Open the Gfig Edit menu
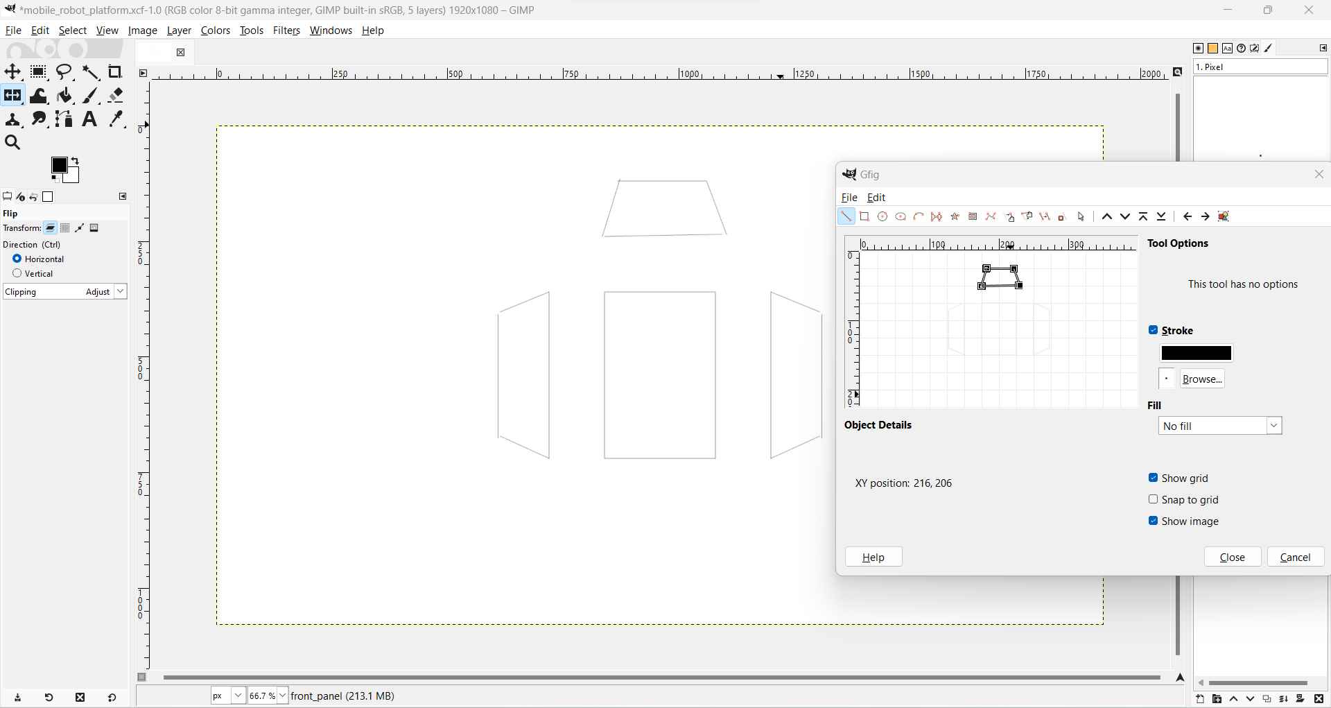This screenshot has height=708, width=1331. tap(876, 198)
